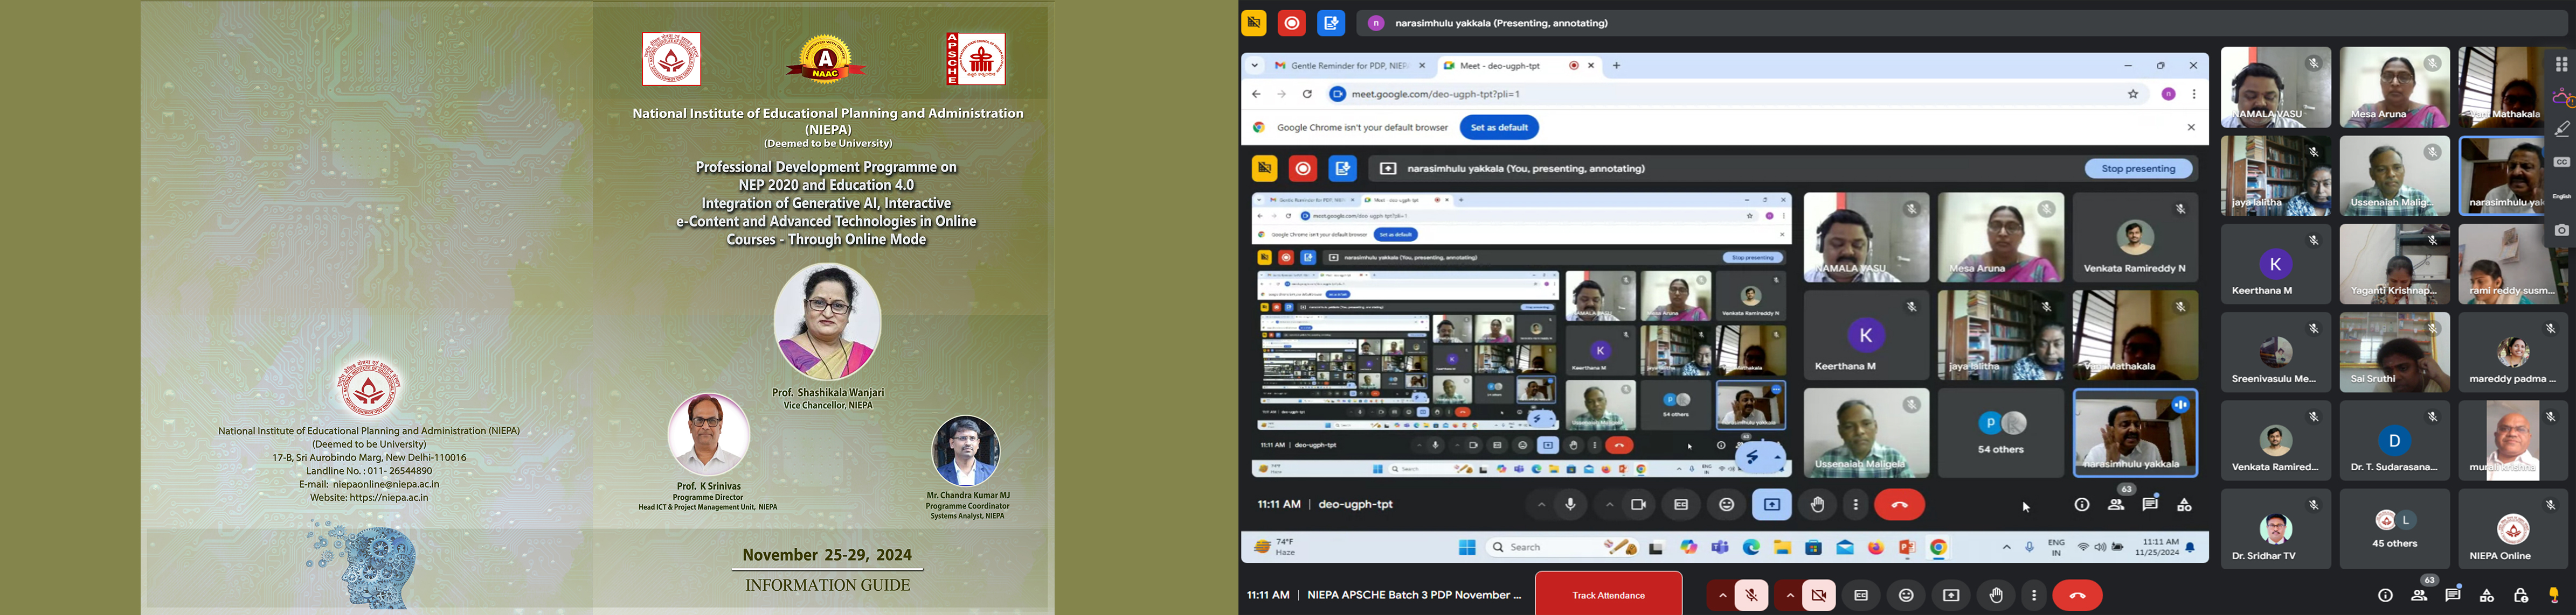Select pen annotation tool in side panel
The width and height of the screenshot is (2576, 615).
click(x=2561, y=129)
